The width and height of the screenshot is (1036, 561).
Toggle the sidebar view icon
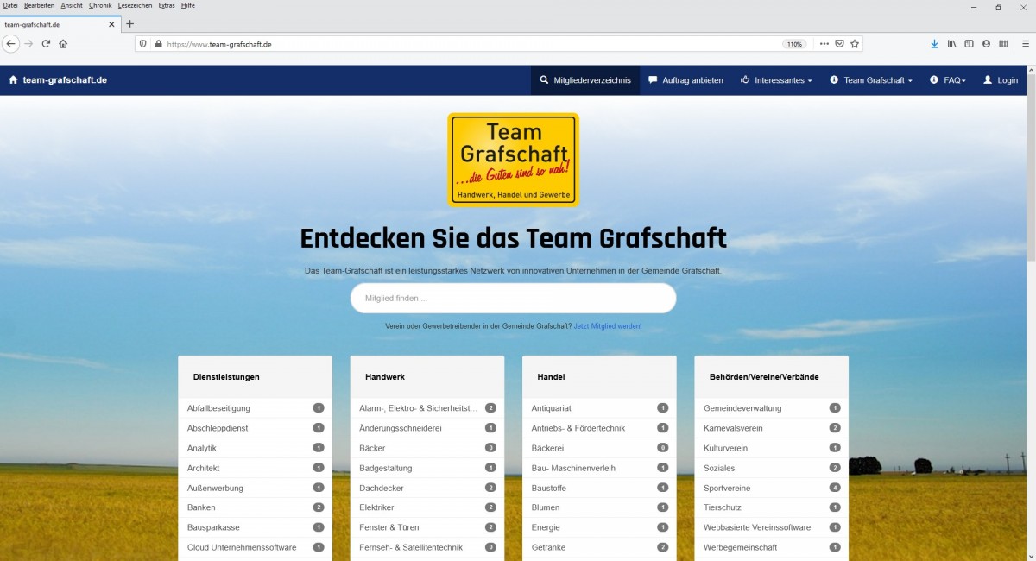[969, 44]
